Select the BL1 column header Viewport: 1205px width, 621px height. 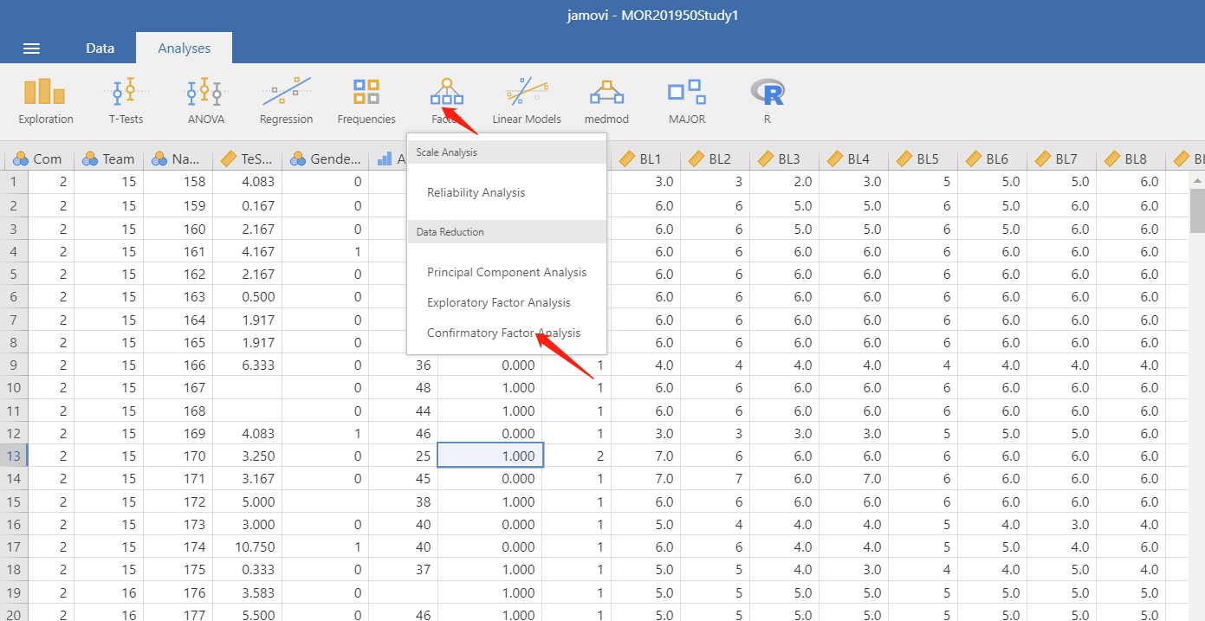[x=645, y=158]
